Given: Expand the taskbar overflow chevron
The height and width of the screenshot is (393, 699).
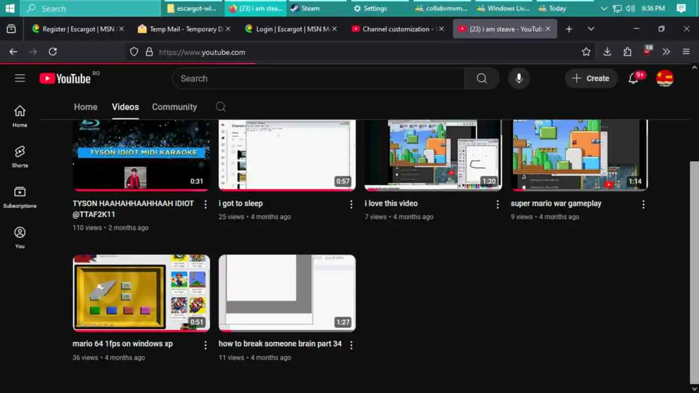Looking at the screenshot, I should (604, 8).
